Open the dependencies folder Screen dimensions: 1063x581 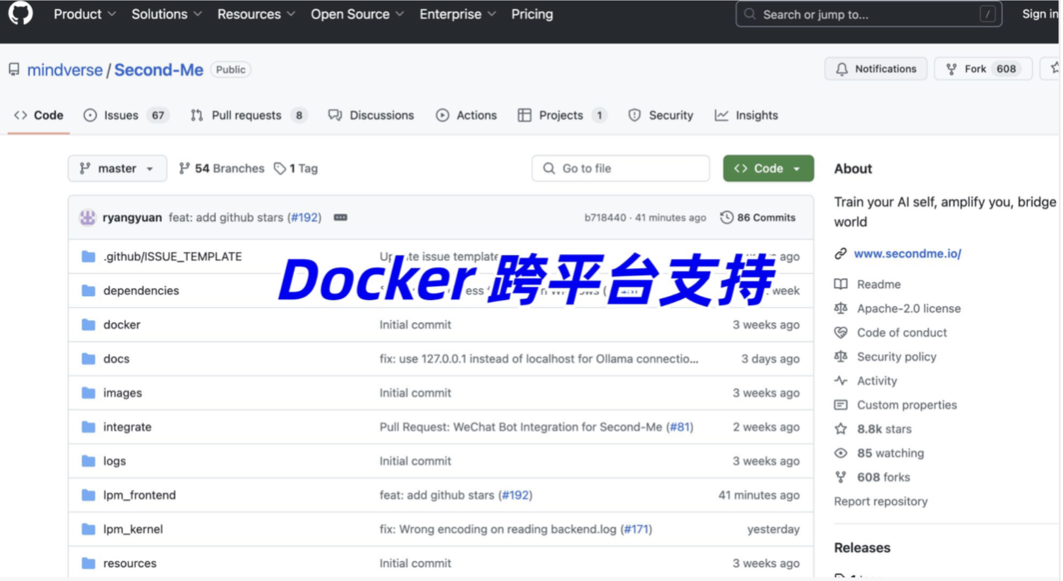pyautogui.click(x=141, y=290)
